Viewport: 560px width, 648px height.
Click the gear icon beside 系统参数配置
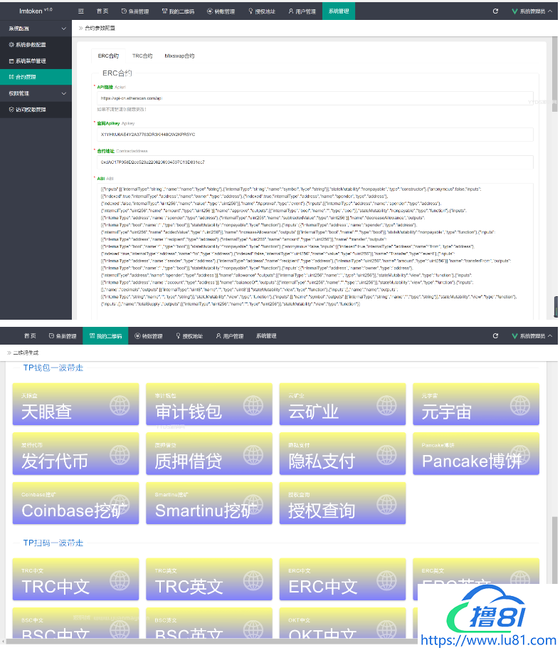pyautogui.click(x=11, y=44)
